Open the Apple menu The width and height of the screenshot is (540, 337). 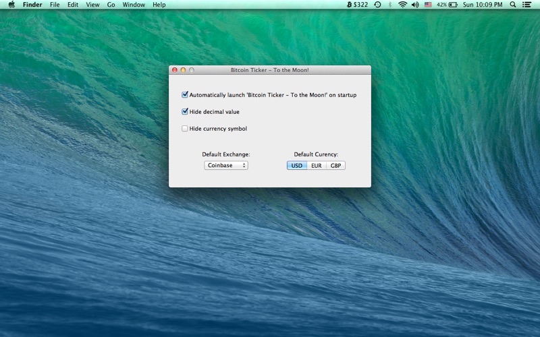tap(11, 5)
